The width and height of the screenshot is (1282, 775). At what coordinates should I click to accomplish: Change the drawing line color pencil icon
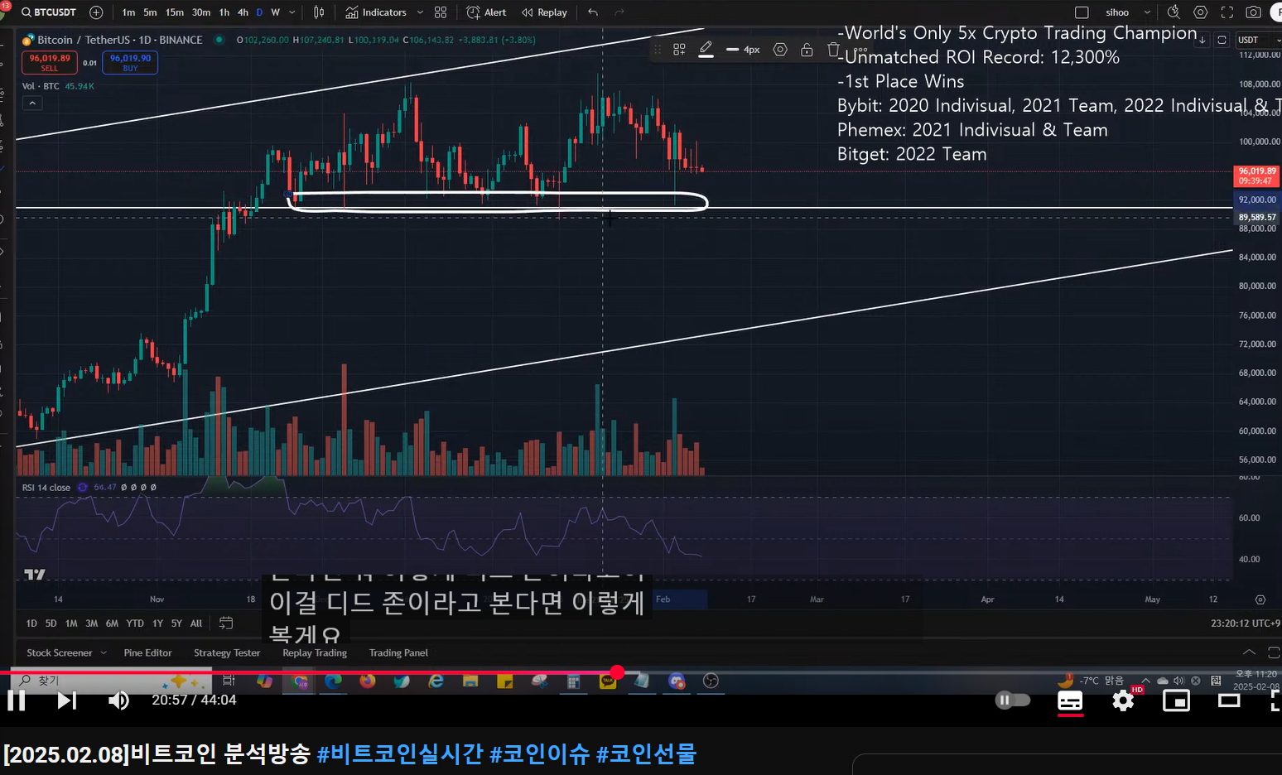706,50
